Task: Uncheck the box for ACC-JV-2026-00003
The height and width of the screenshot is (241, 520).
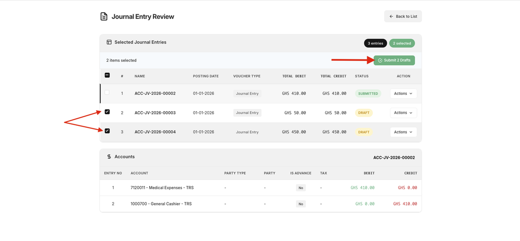Action: point(107,112)
